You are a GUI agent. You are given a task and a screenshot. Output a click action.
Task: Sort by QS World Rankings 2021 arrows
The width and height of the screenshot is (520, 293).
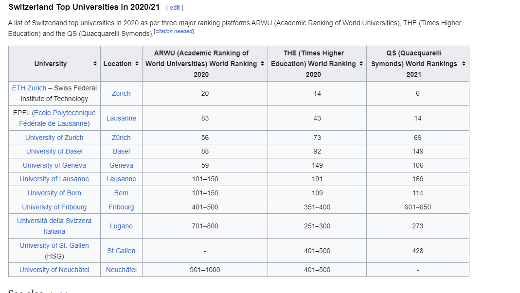coord(464,64)
